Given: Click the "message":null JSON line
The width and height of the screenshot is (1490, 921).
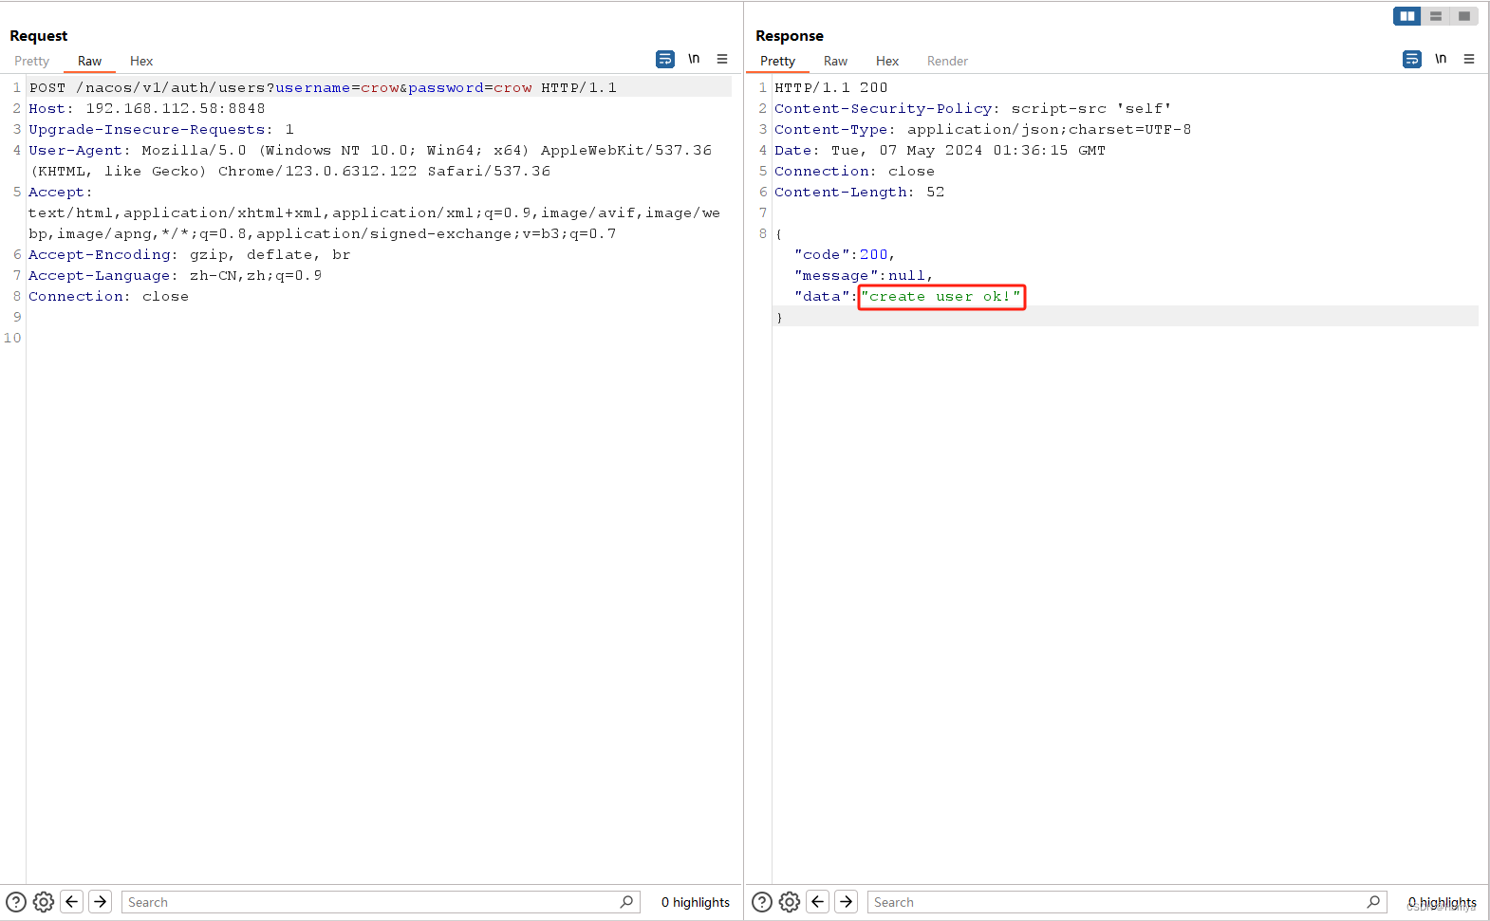Looking at the screenshot, I should coord(864,275).
